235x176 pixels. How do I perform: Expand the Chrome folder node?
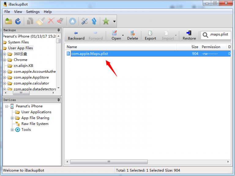tap(5, 60)
